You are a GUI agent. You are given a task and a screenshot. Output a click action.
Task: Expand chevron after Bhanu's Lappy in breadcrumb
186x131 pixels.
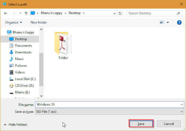[x=65, y=13]
